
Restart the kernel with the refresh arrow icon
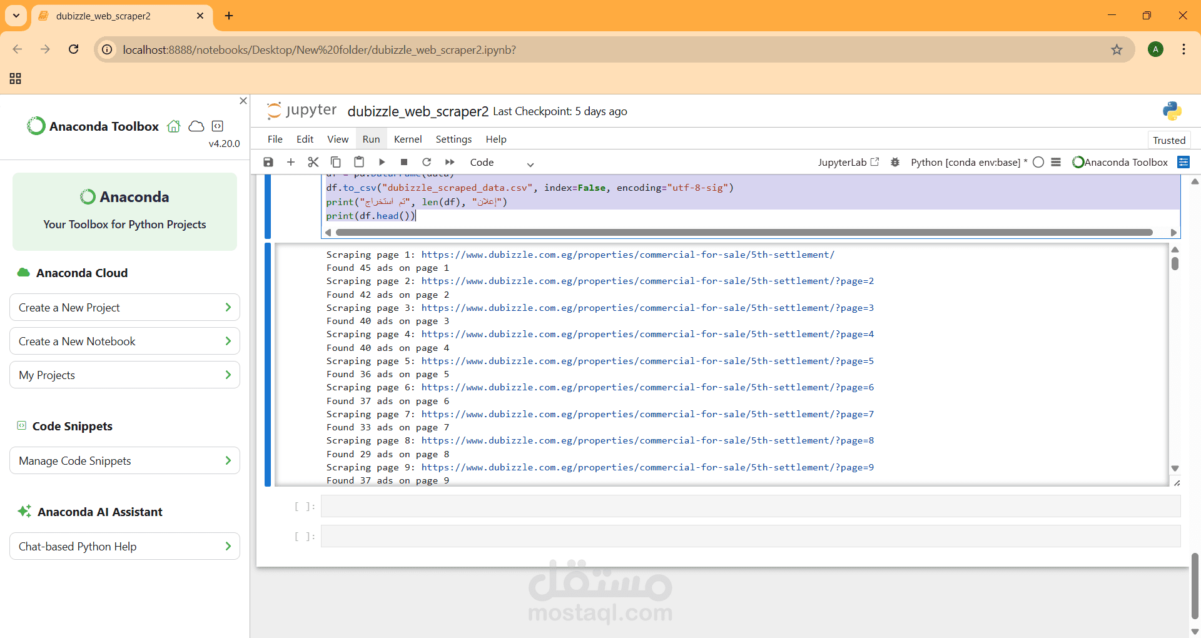pos(427,162)
